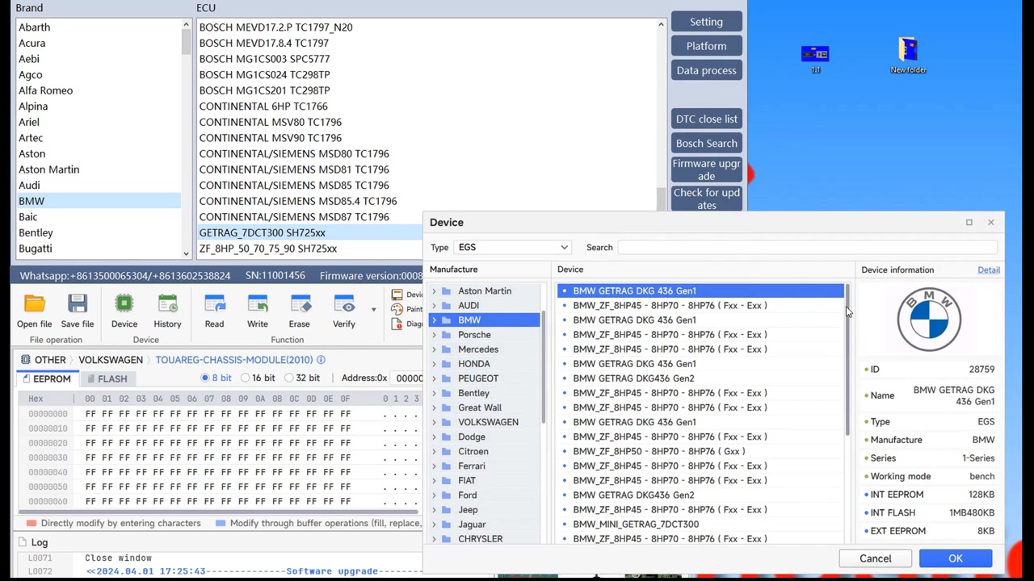Cancel the Device dialog
Screen dimensions: 1034x581
[875, 558]
